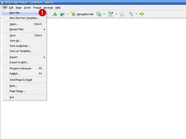Image resolution: width=186 pixels, height=139 pixels.
Task: Open the Arrange menu
Action: coord(49,8)
